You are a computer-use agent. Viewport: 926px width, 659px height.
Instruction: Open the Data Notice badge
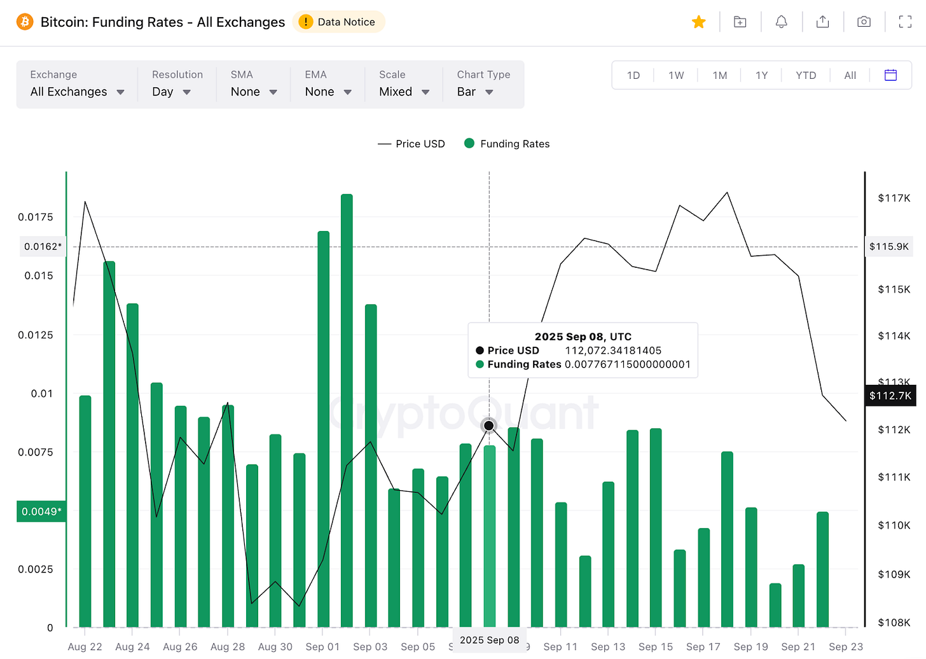pyautogui.click(x=338, y=22)
